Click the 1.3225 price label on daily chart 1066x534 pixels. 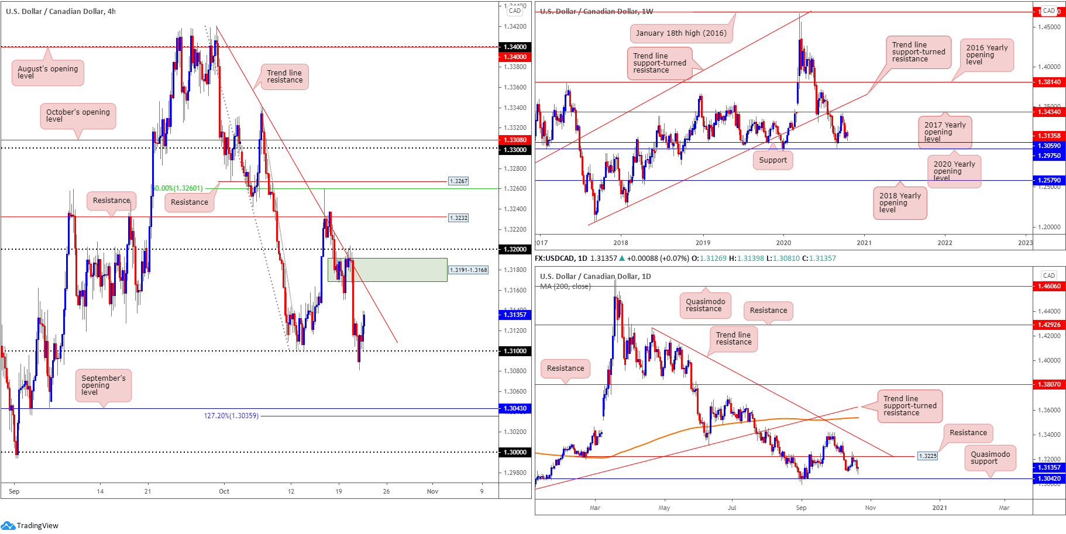tap(927, 456)
